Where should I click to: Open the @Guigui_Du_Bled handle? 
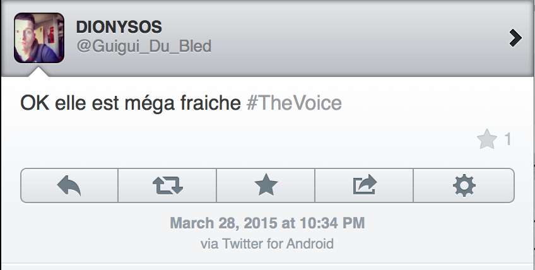[x=143, y=47]
